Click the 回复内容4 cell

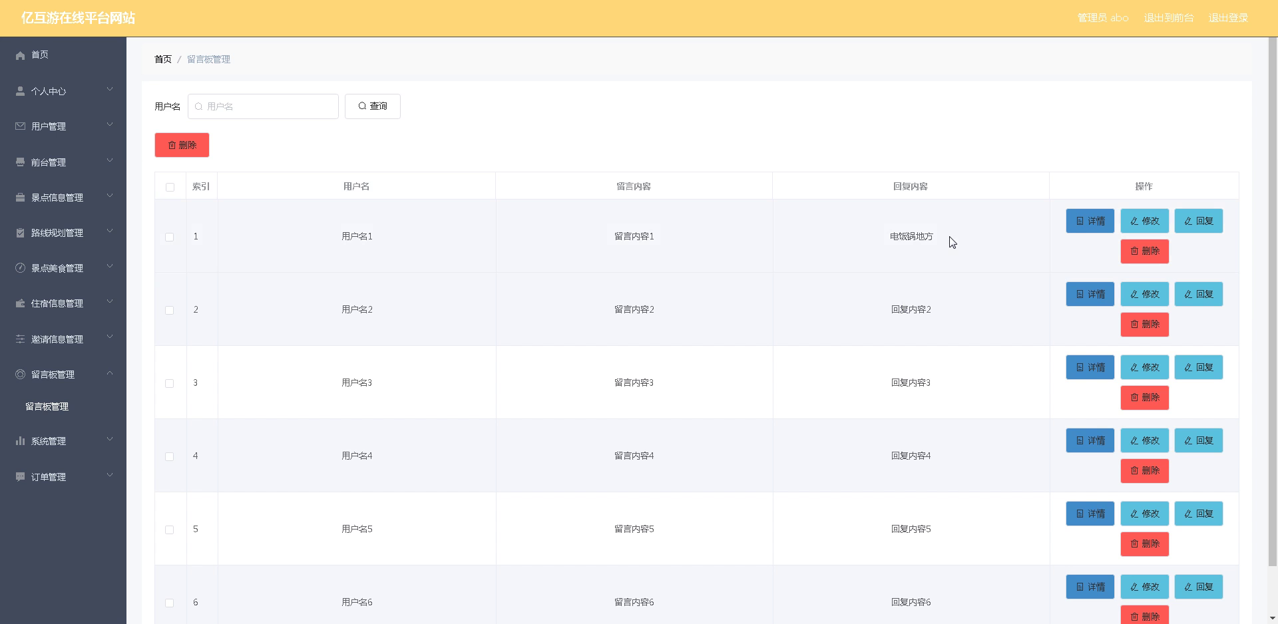[911, 456]
